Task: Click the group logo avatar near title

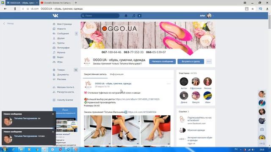Action: (x=87, y=61)
